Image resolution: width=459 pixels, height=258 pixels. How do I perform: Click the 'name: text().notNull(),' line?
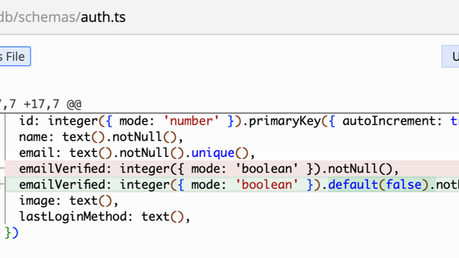[x=101, y=137]
